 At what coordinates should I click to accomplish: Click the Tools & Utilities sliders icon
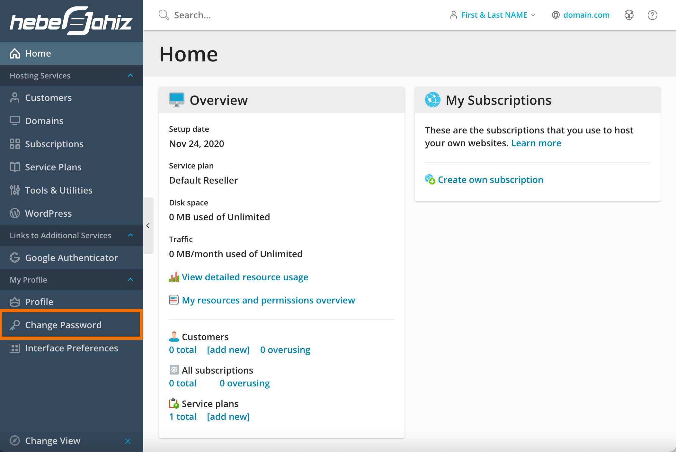tap(15, 190)
